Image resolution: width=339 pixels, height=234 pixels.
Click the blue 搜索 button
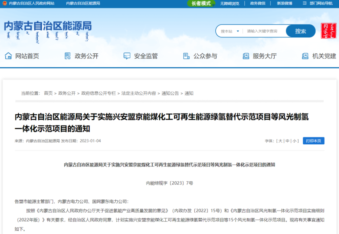click(300, 31)
